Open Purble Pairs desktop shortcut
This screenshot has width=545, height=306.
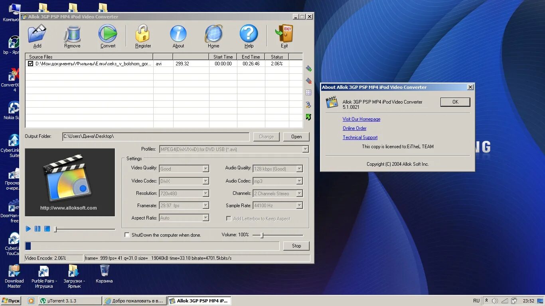click(44, 277)
